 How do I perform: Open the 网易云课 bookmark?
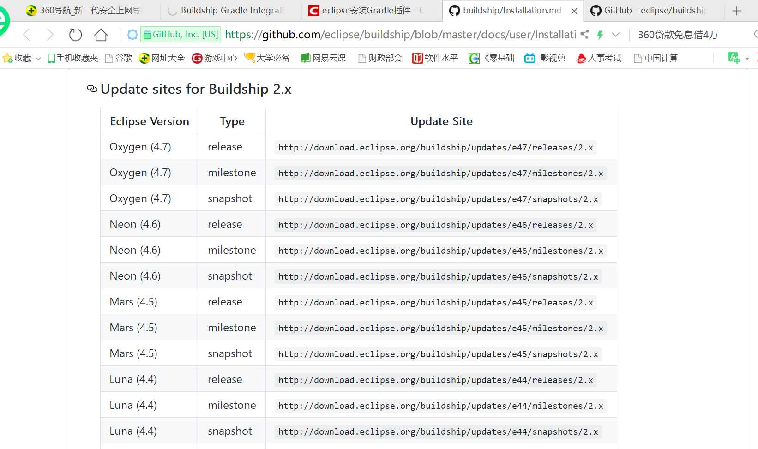coord(323,58)
